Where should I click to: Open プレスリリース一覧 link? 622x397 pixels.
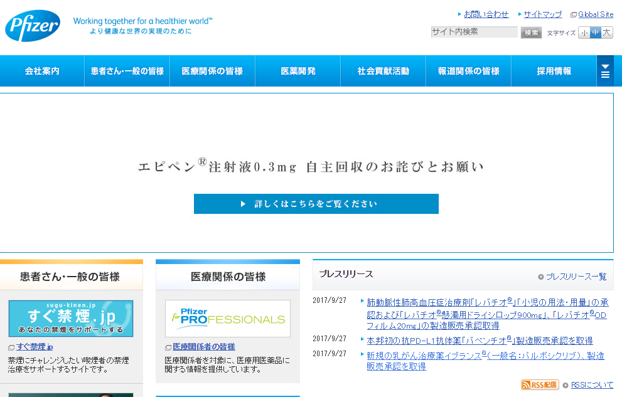(576, 277)
